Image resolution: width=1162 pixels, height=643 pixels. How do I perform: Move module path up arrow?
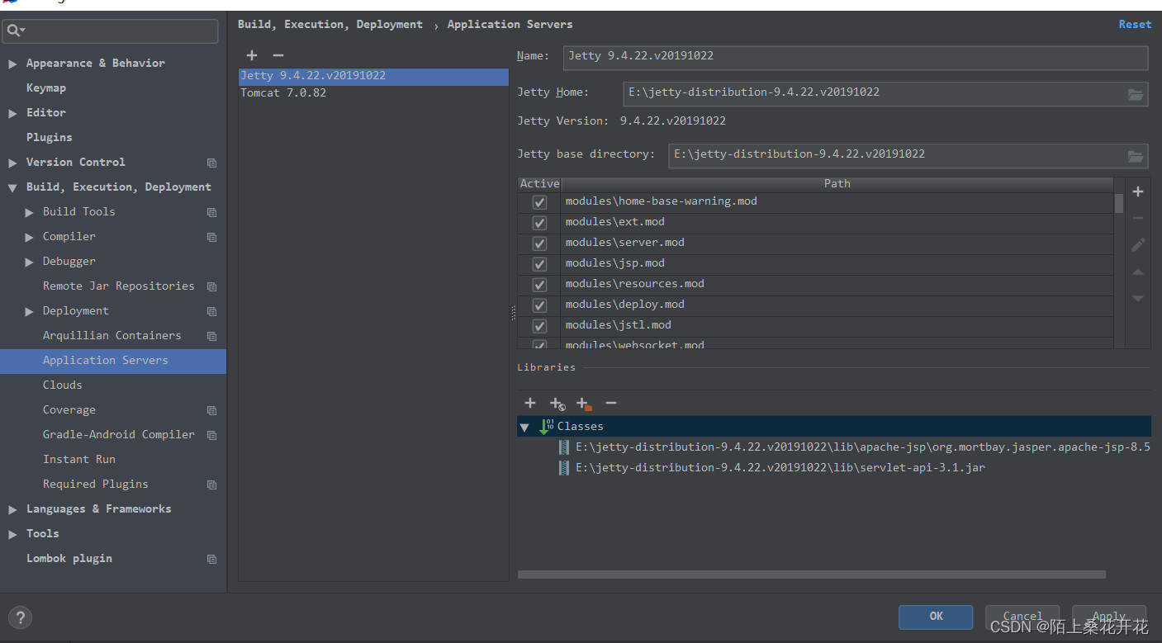(1138, 272)
